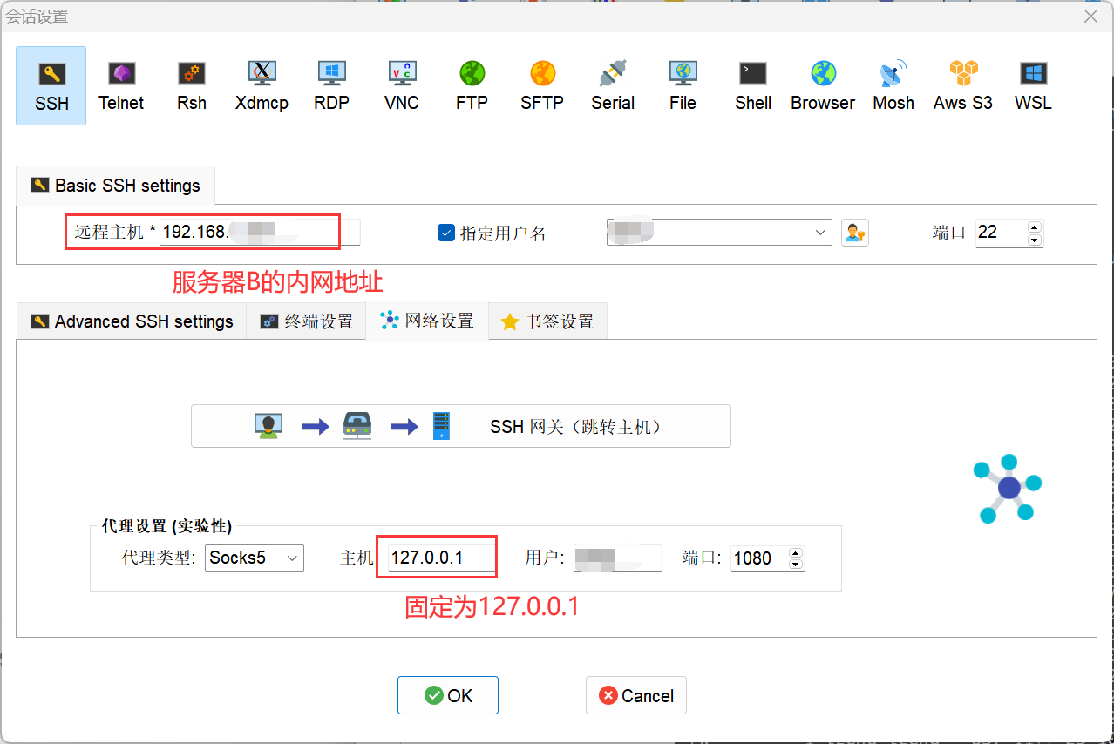
Task: Select the Aws S3 session icon
Action: pyautogui.click(x=961, y=85)
